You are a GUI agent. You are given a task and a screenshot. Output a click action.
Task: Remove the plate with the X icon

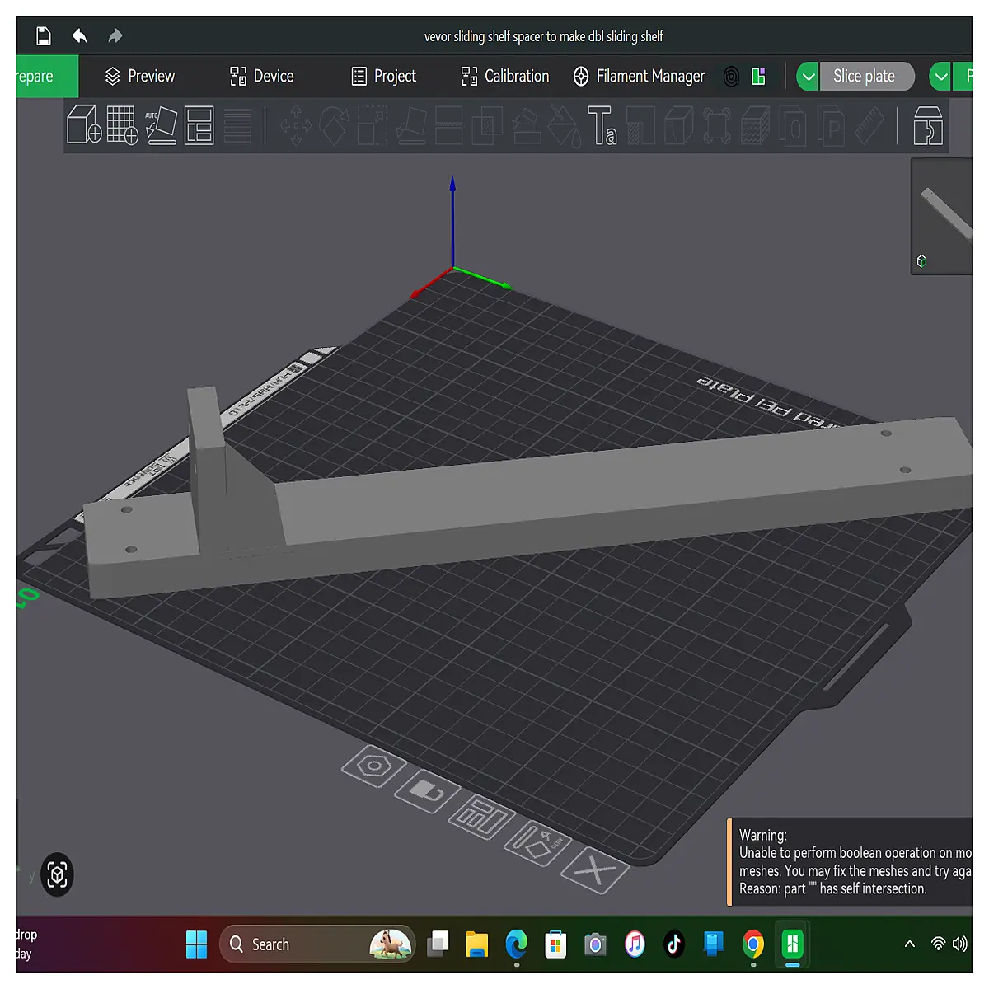pyautogui.click(x=596, y=869)
